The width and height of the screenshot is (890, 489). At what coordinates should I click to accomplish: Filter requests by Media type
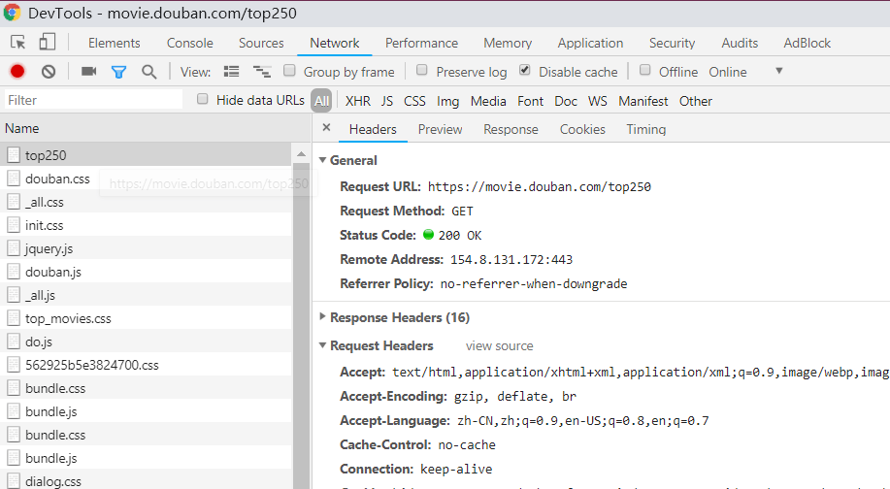488,101
